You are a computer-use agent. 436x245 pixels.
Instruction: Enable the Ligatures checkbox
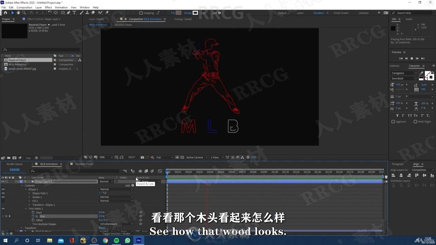[393, 121]
